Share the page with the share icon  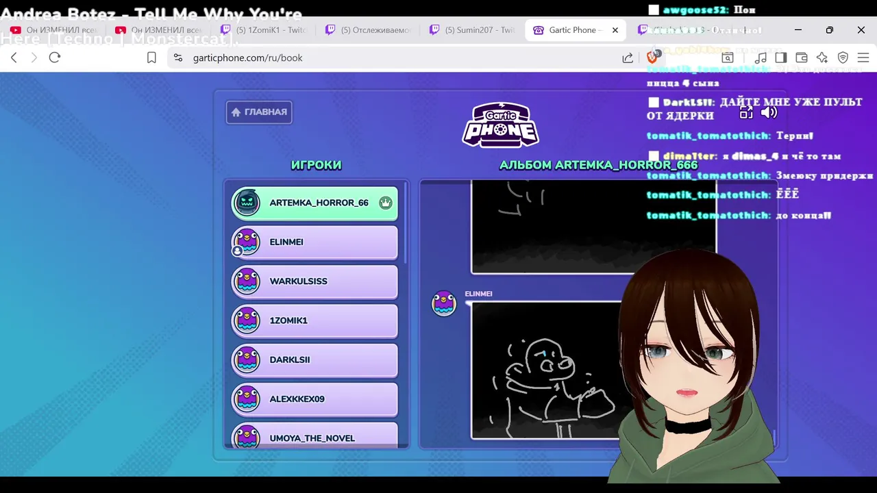click(x=628, y=58)
